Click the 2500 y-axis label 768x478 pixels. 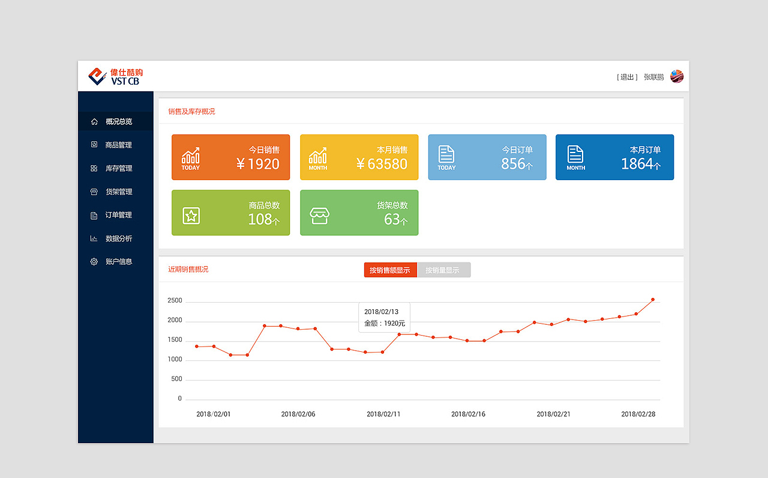(175, 301)
